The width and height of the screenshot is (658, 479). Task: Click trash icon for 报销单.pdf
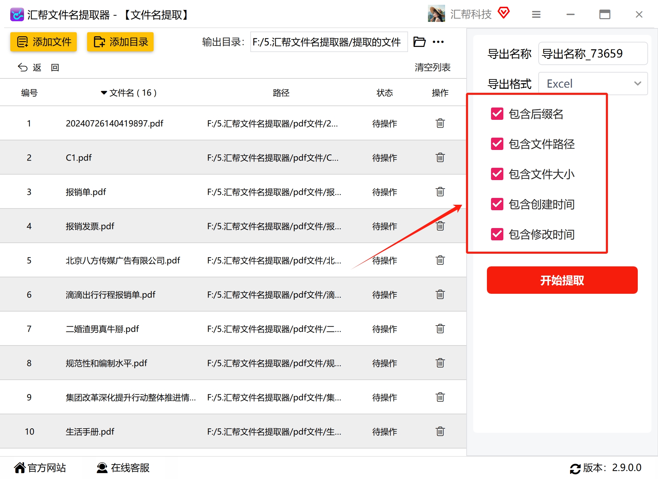[440, 192]
